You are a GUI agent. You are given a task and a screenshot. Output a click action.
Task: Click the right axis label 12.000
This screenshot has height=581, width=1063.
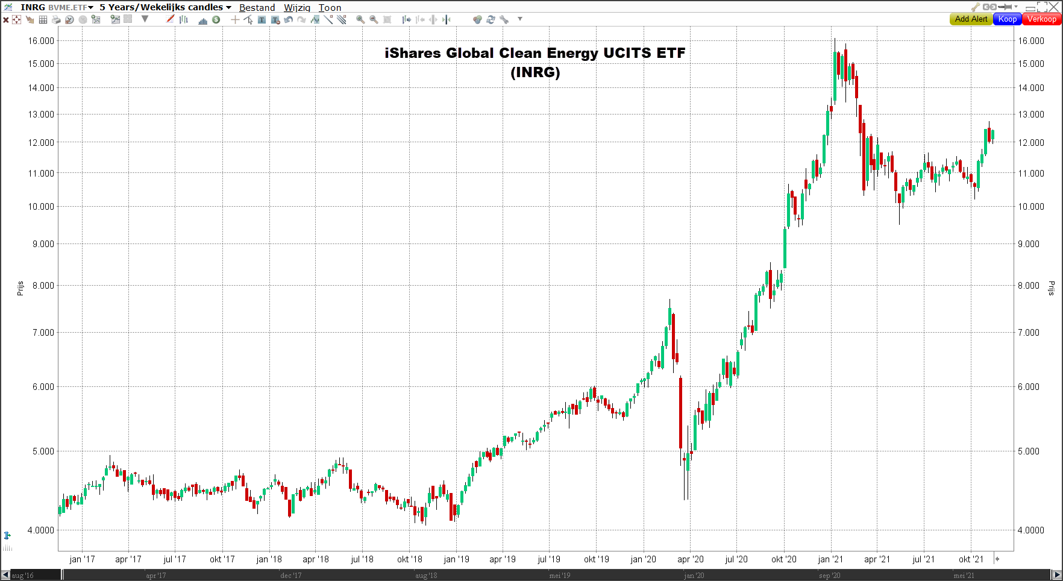click(1031, 143)
